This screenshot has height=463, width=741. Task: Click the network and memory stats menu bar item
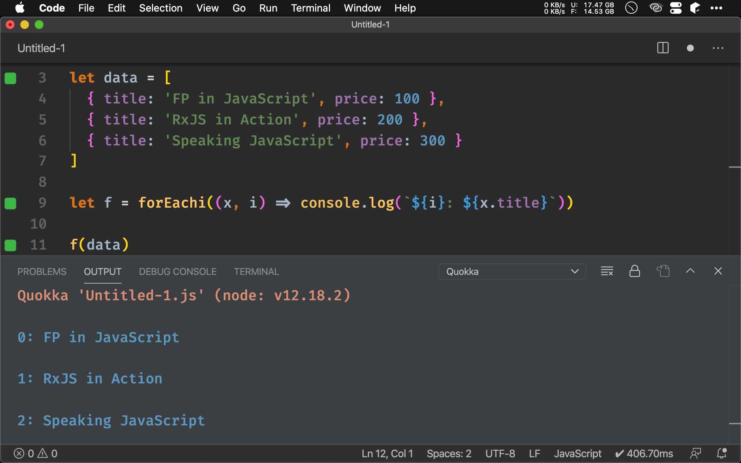click(579, 8)
